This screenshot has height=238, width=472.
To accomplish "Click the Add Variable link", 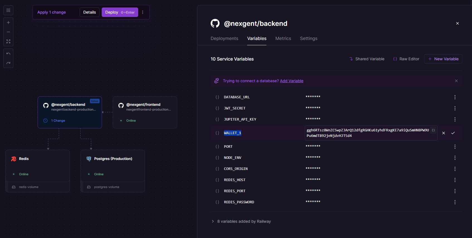I will pos(291,81).
